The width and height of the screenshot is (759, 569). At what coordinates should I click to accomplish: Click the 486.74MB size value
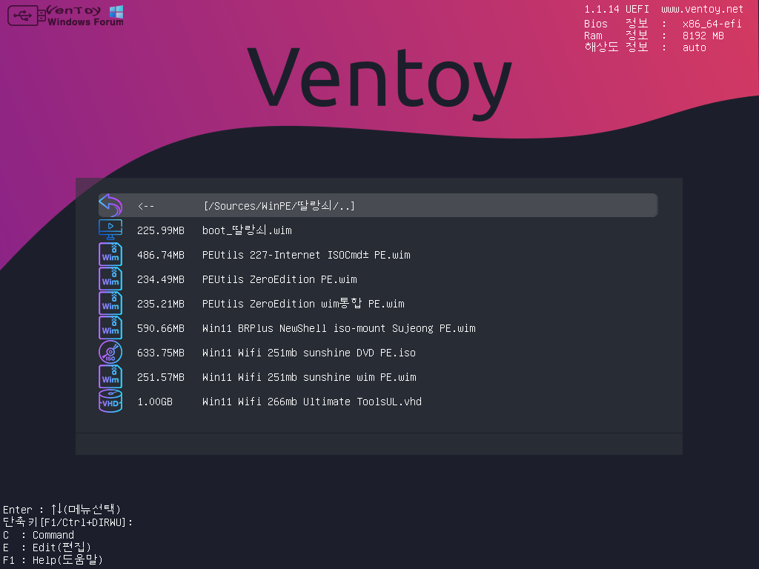pos(161,255)
